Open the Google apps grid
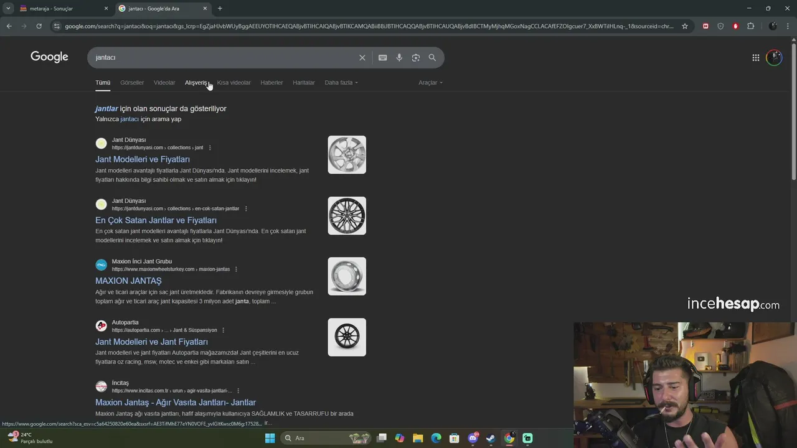The image size is (797, 448). click(756, 58)
